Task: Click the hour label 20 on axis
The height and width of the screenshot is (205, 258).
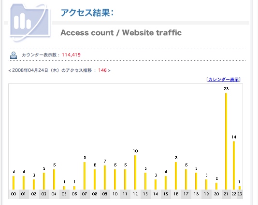Action: coord(216,194)
